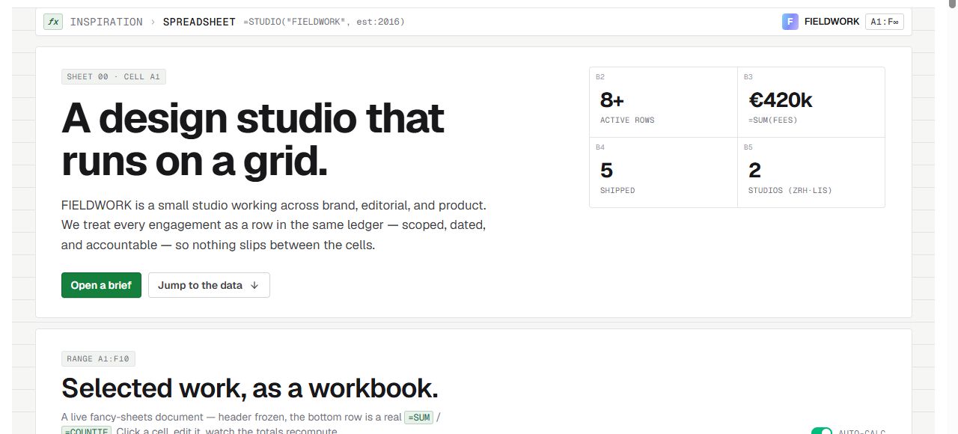958x434 pixels.
Task: Select the 2 Studios (ZRH·LIS) cell
Action: 811,173
